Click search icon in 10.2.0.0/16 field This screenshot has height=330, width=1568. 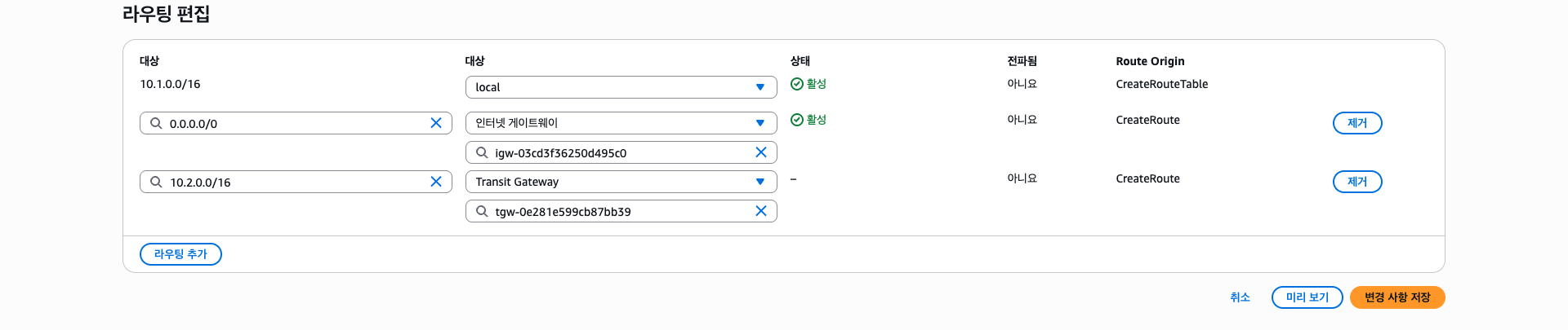(x=156, y=182)
